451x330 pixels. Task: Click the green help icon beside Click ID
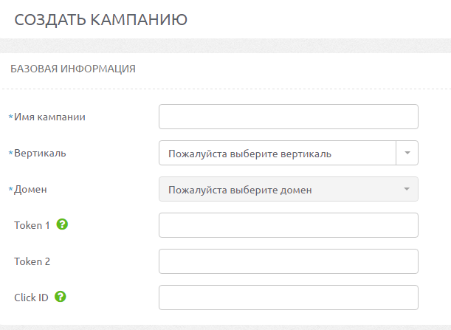click(x=61, y=298)
